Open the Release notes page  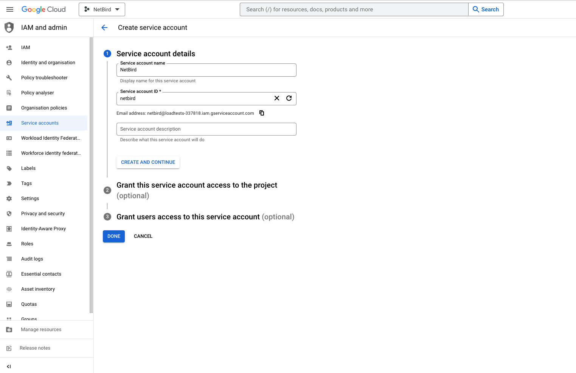[x=35, y=348]
